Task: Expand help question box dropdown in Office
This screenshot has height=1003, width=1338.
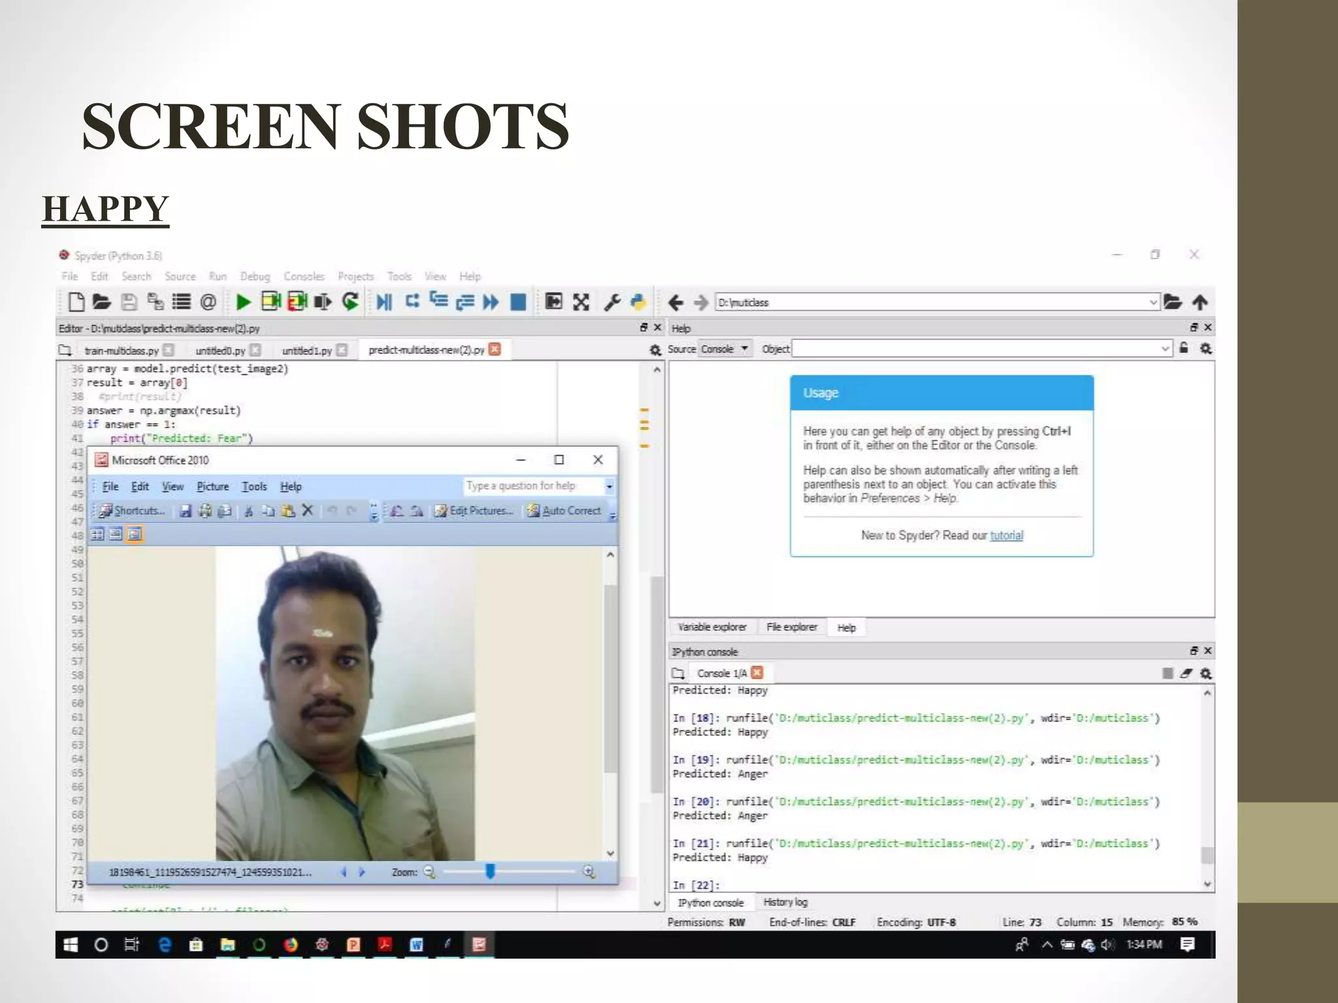Action: pos(609,486)
